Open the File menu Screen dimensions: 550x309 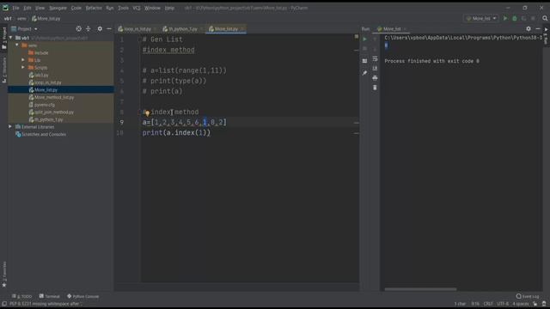[15, 8]
